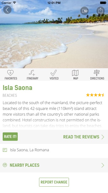The image size is (108, 193).
Task: Expand the faded description text
Action: tap(52, 126)
